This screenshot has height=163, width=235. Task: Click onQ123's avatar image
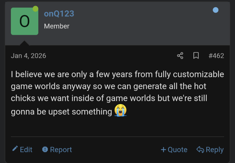[24, 21]
